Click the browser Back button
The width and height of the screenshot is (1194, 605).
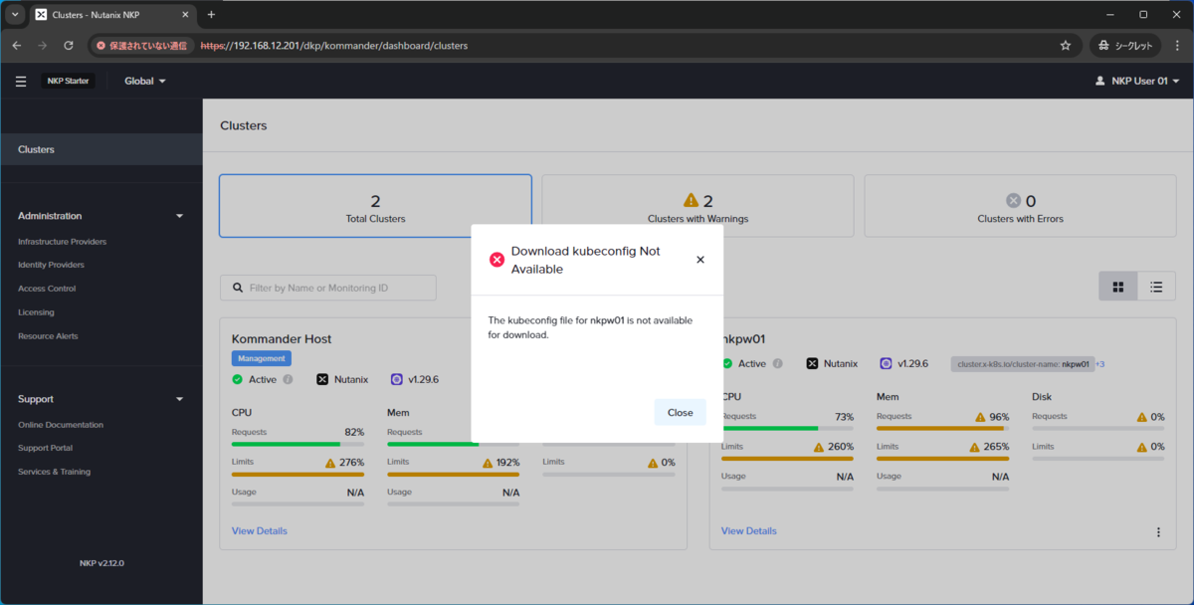pos(17,46)
